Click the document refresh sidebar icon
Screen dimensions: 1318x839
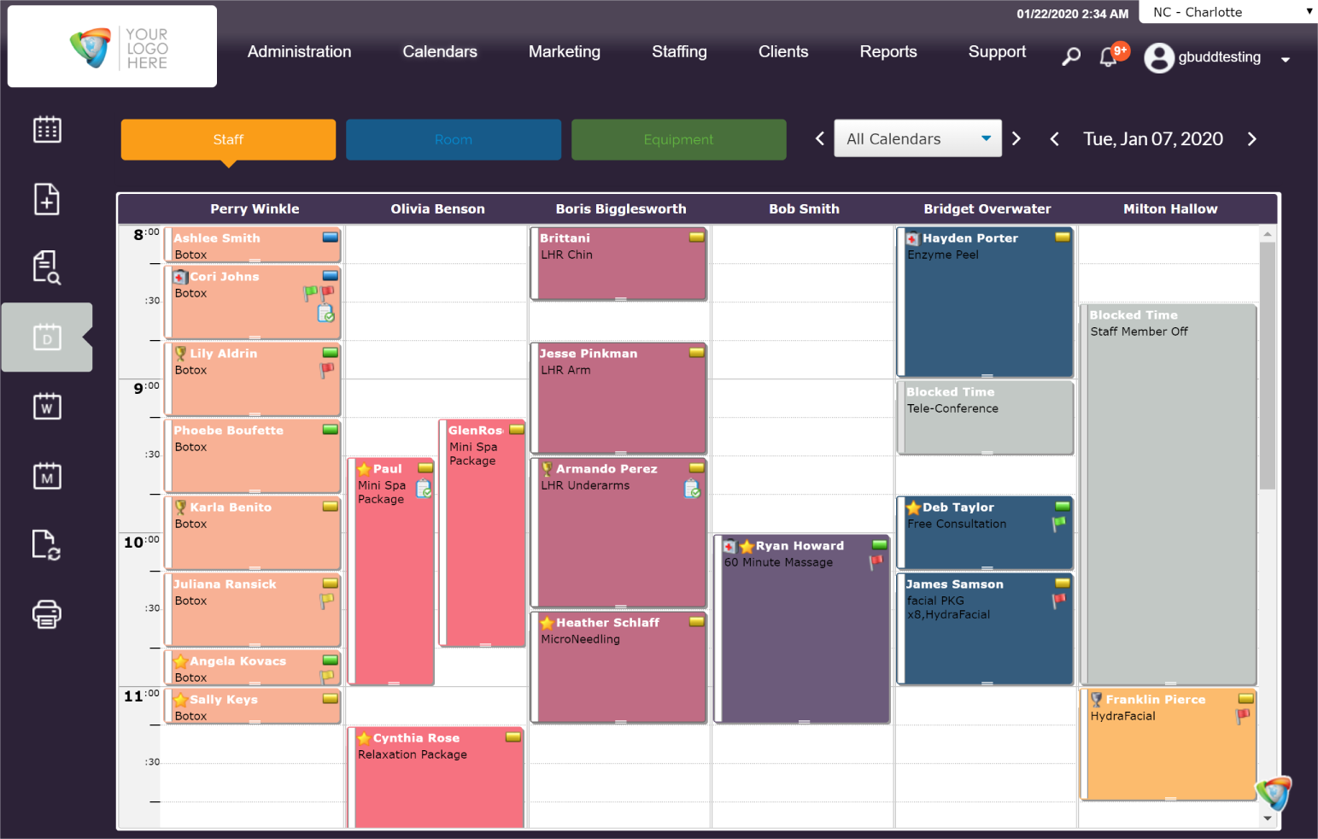tap(47, 544)
